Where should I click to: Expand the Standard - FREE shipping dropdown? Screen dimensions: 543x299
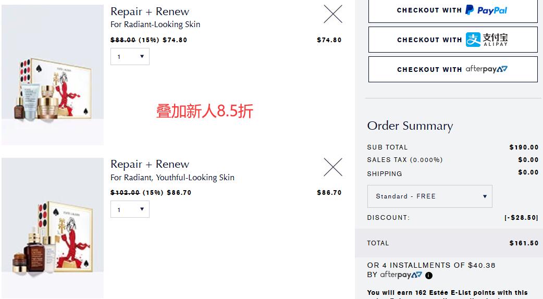pos(430,196)
